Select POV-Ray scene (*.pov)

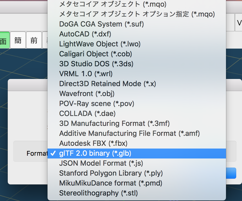pos(137,104)
